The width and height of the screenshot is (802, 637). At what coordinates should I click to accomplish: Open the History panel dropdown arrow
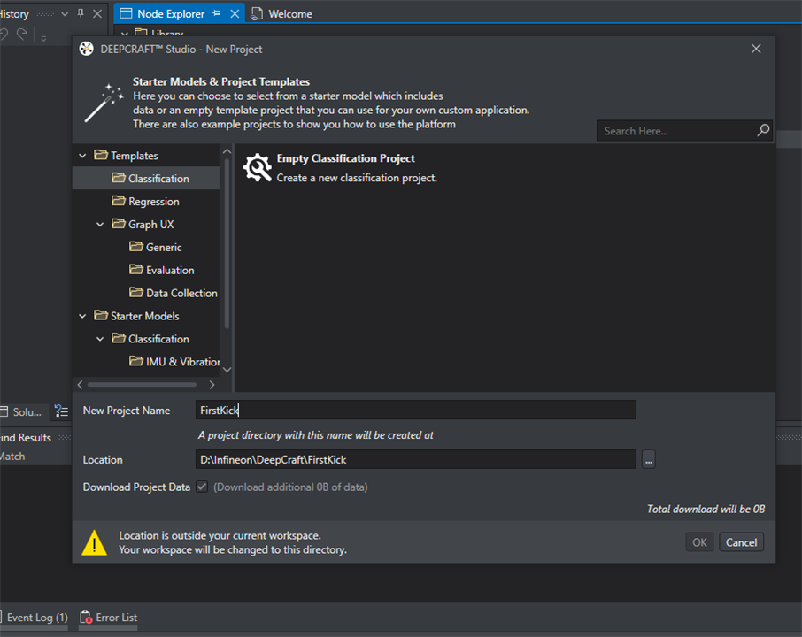pos(65,14)
